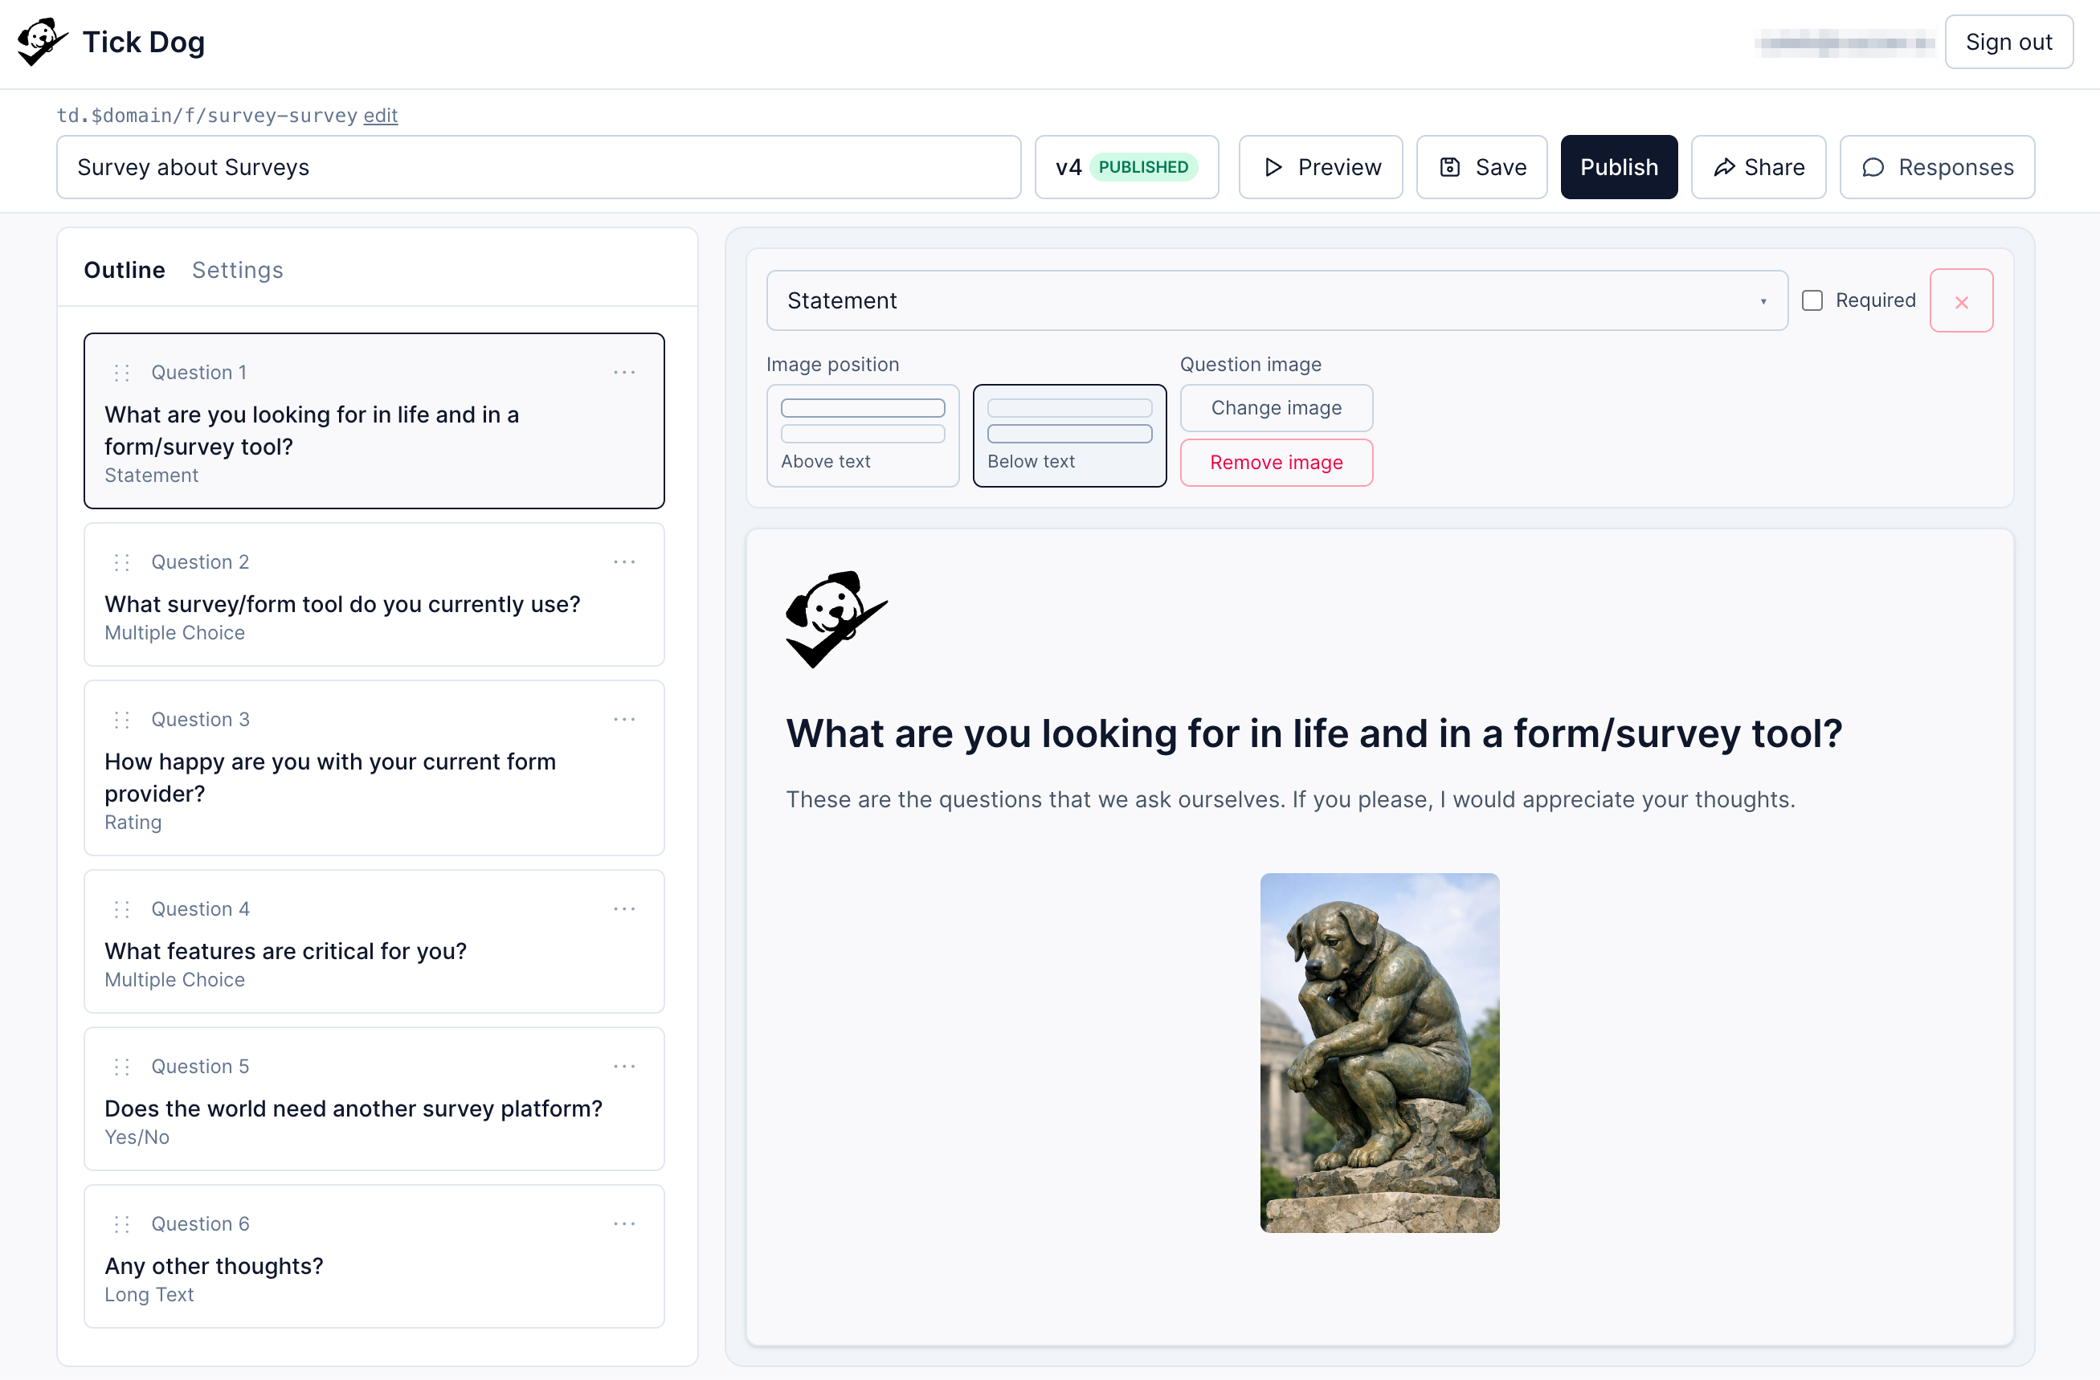This screenshot has height=1380, width=2100.
Task: Click the Preview play icon
Action: 1273,167
